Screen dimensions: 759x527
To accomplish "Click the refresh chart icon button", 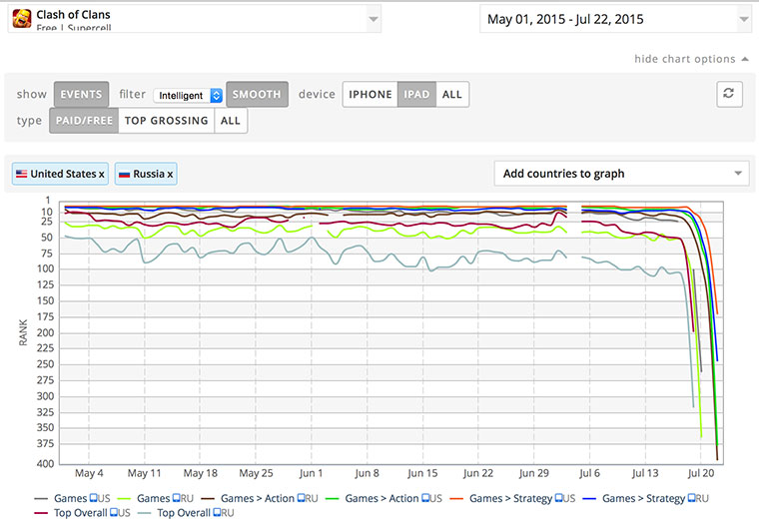I will pos(730,94).
